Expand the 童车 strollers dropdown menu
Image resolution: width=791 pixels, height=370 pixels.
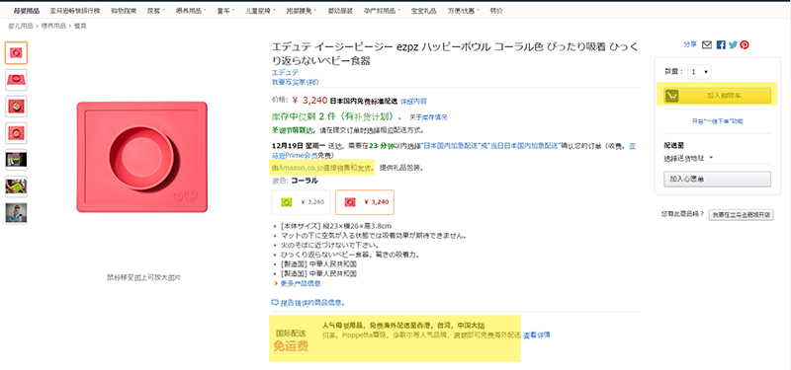pyautogui.click(x=226, y=11)
